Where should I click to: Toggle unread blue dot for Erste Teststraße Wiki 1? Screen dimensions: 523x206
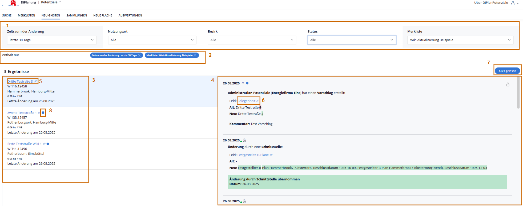(48, 144)
